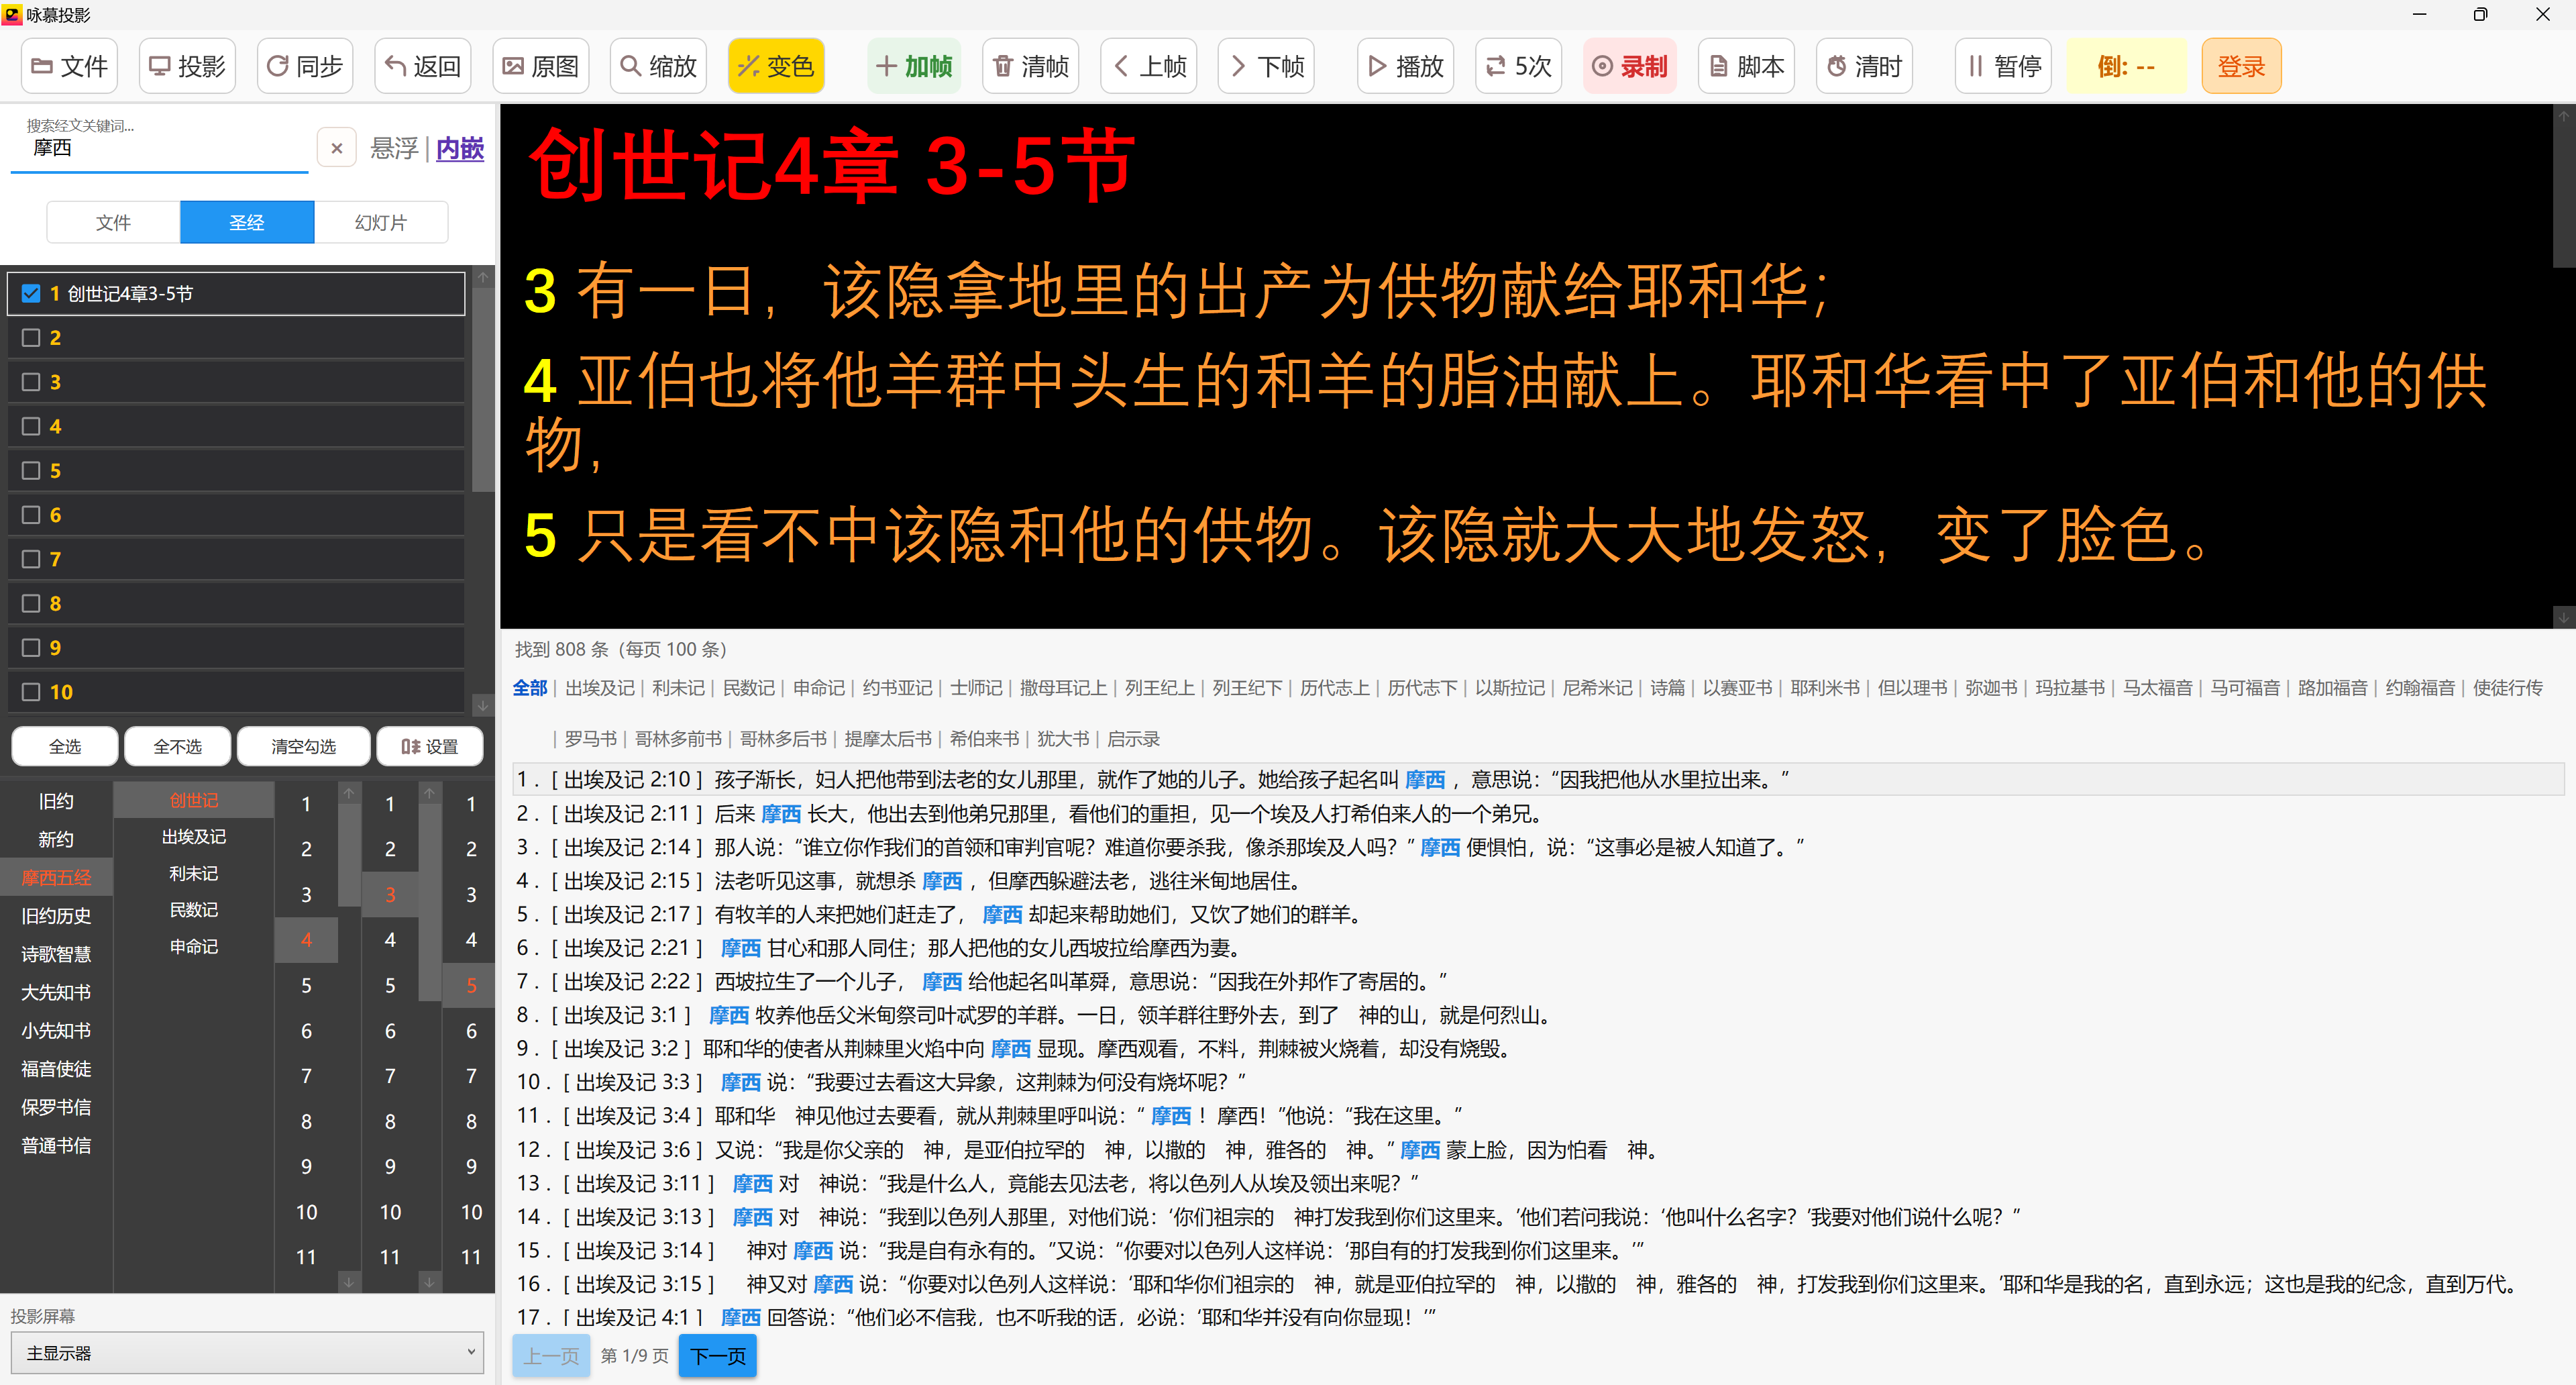Open the 脚本 script panel icon
The width and height of the screenshot is (2576, 1385).
click(1746, 65)
